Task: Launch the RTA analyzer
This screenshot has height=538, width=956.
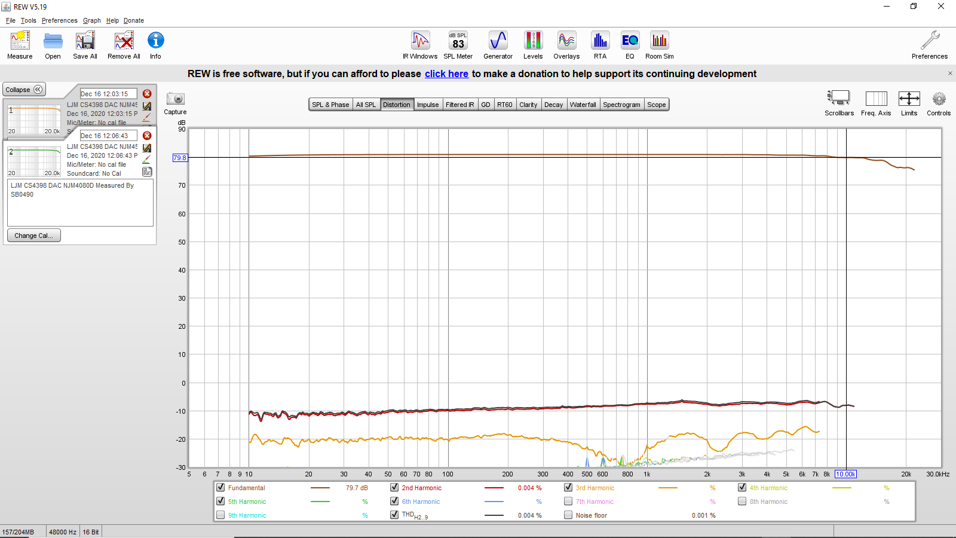Action: coord(600,45)
